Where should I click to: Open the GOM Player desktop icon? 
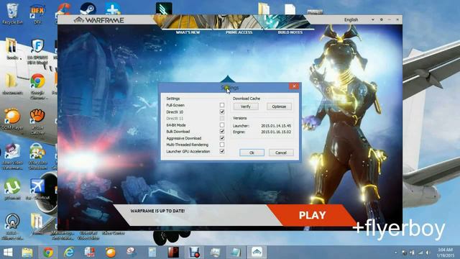click(12, 119)
